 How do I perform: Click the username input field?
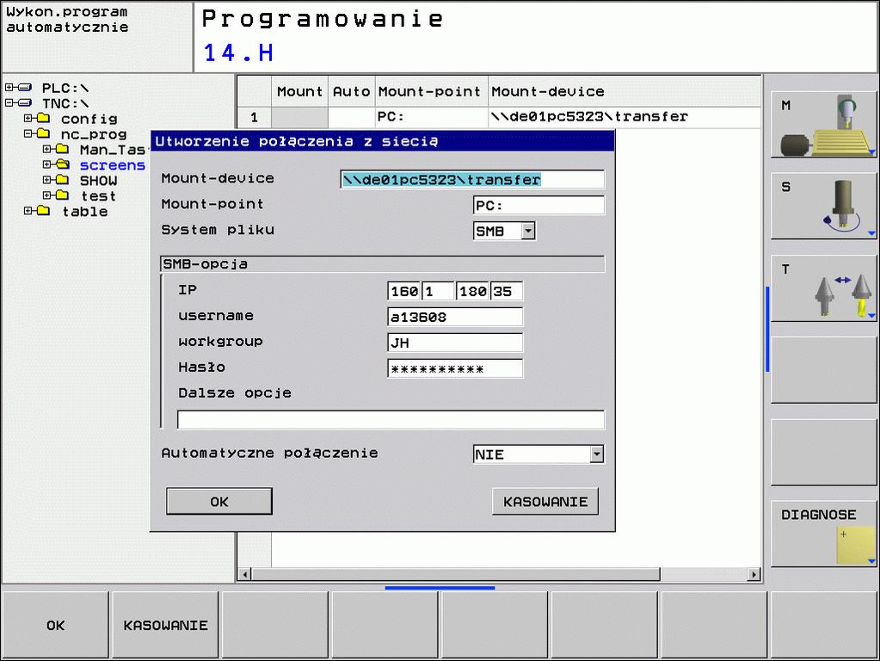[455, 317]
